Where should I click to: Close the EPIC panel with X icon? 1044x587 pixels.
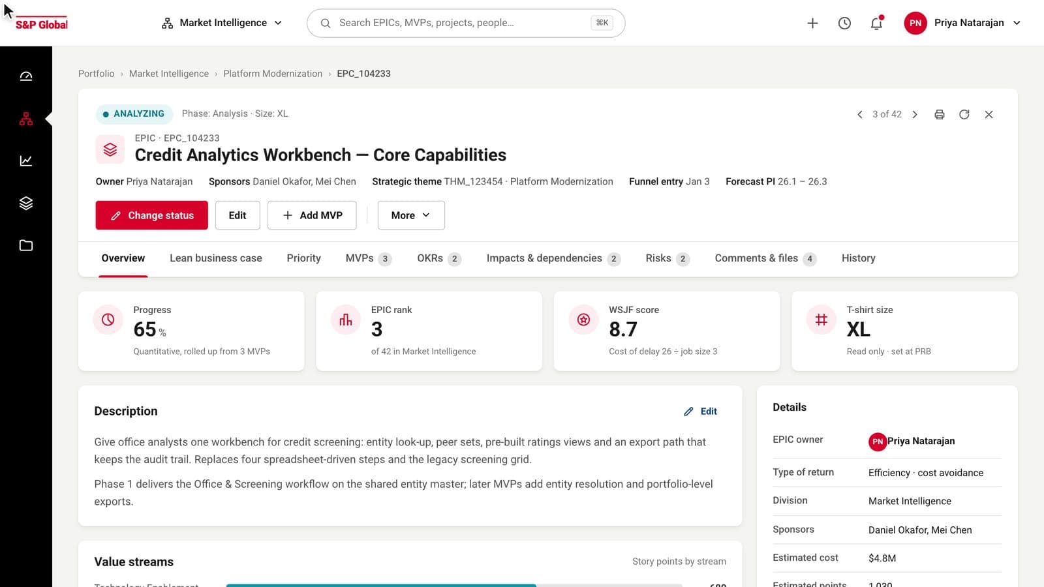[989, 114]
